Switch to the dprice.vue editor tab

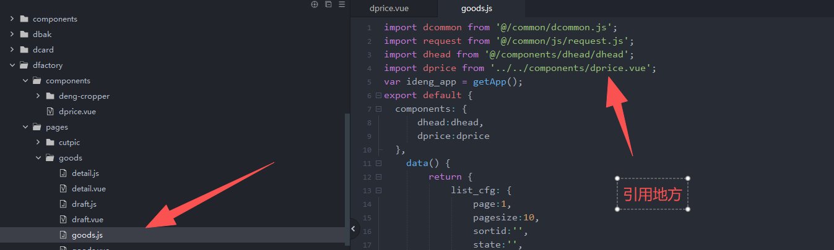point(389,9)
